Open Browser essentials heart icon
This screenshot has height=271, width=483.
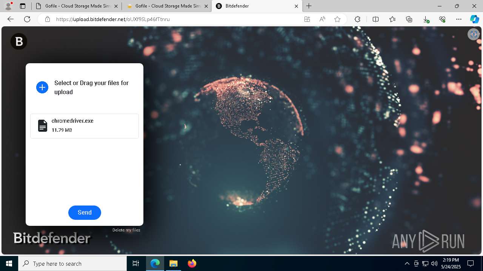(x=442, y=19)
